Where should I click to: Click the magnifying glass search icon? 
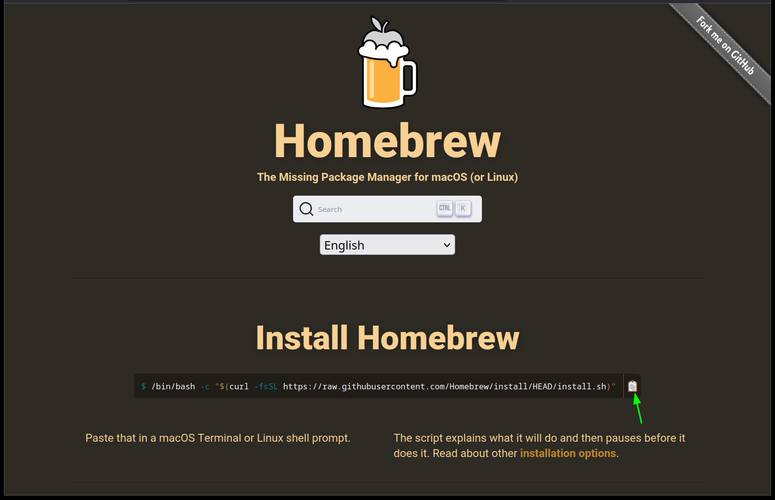coord(306,209)
